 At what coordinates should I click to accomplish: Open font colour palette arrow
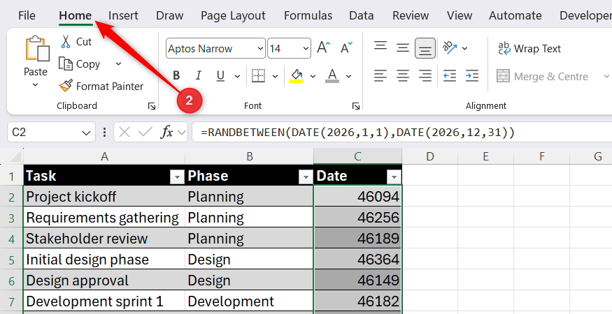[x=348, y=76]
